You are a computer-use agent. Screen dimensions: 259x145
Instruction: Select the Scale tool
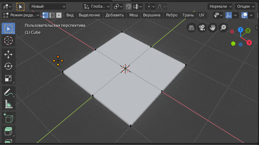tap(8, 78)
